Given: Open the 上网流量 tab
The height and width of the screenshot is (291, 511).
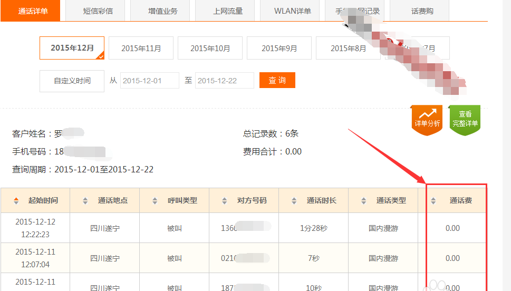Looking at the screenshot, I should 228,11.
